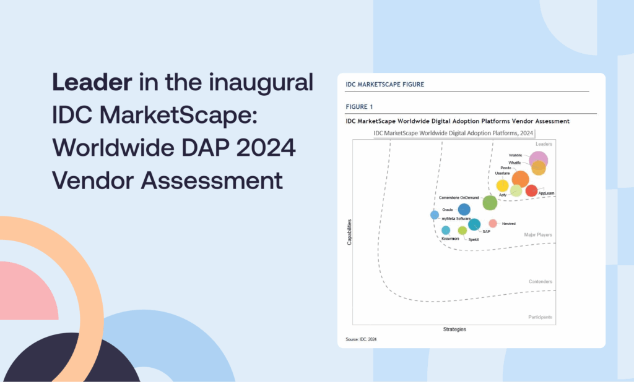Click the Major Players zone label
634x382 pixels.
(538, 235)
